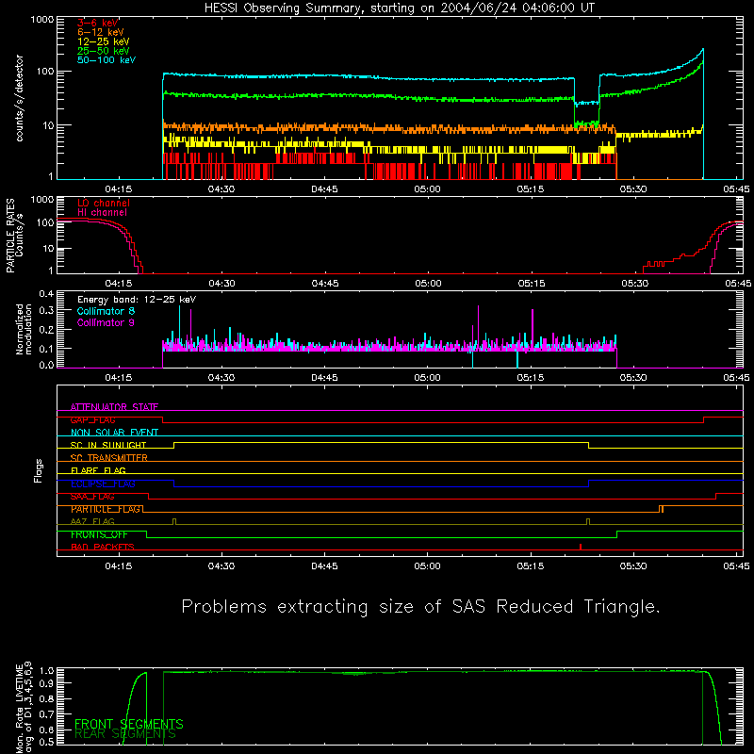Click the Normalized modulation axis label

[x=24, y=329]
